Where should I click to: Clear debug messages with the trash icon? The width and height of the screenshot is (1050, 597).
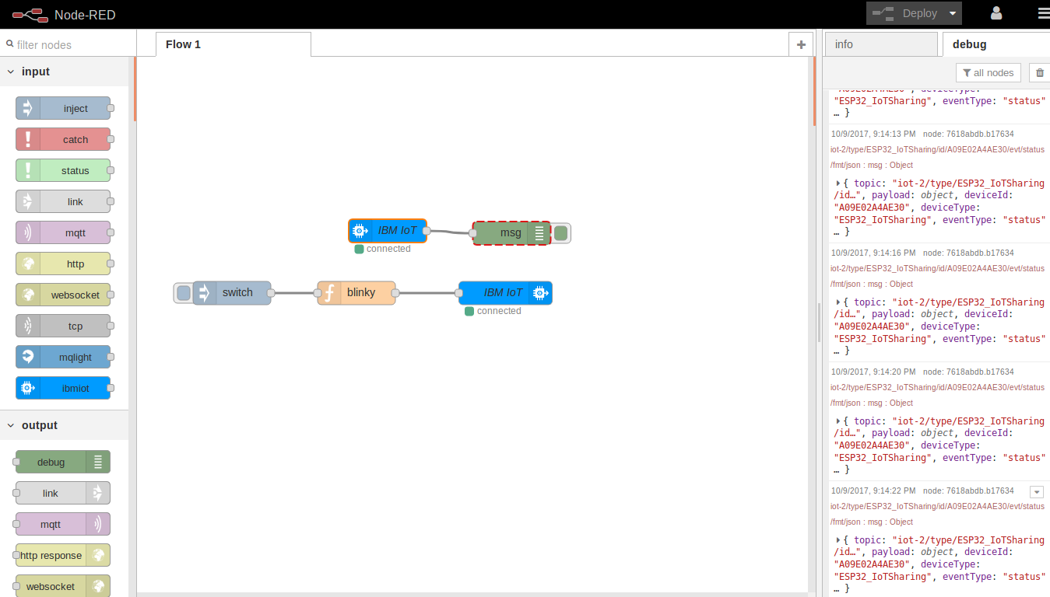1039,72
